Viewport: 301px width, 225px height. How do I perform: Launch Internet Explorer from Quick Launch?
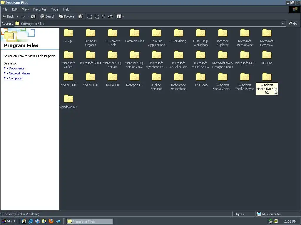(x=31, y=221)
